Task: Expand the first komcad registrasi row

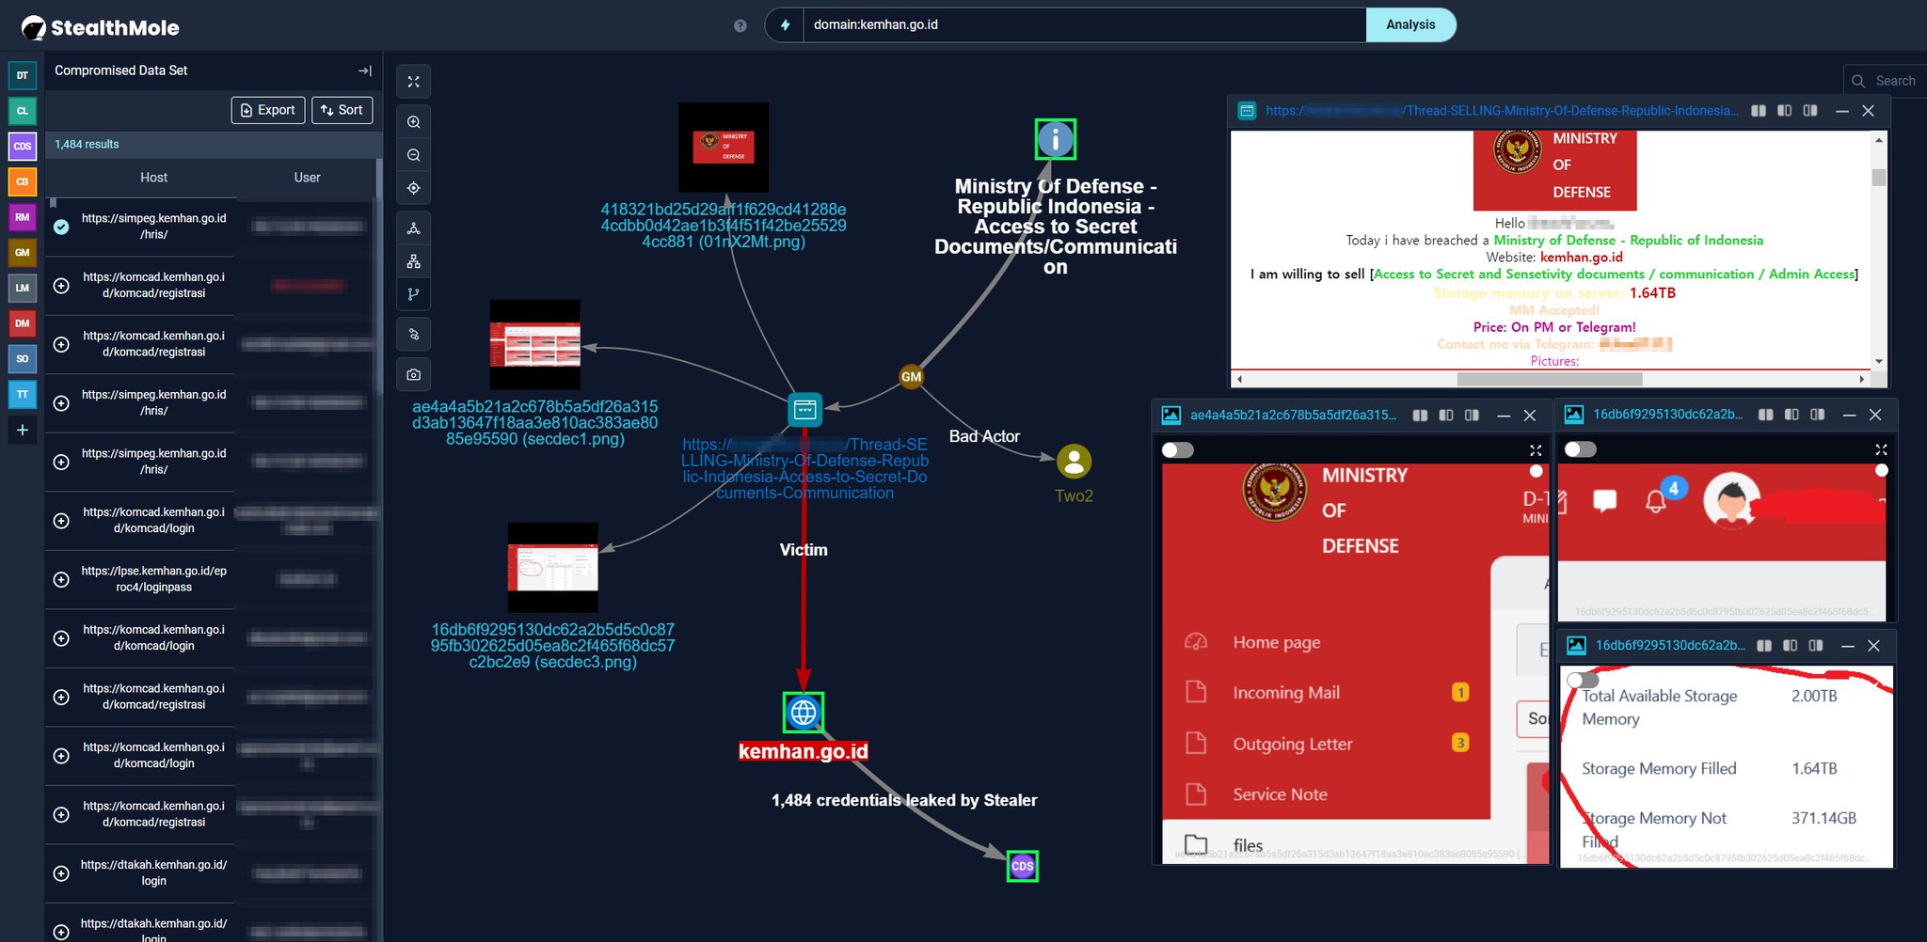Action: [x=61, y=286]
